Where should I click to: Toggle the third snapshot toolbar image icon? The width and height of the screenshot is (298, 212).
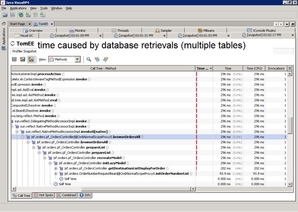click(31, 59)
